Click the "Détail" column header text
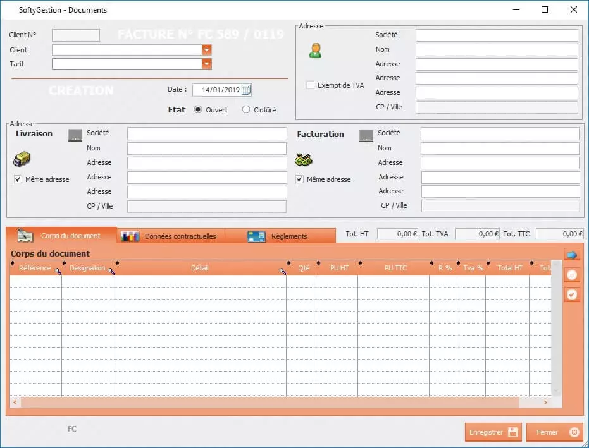This screenshot has height=448, width=589. (199, 268)
